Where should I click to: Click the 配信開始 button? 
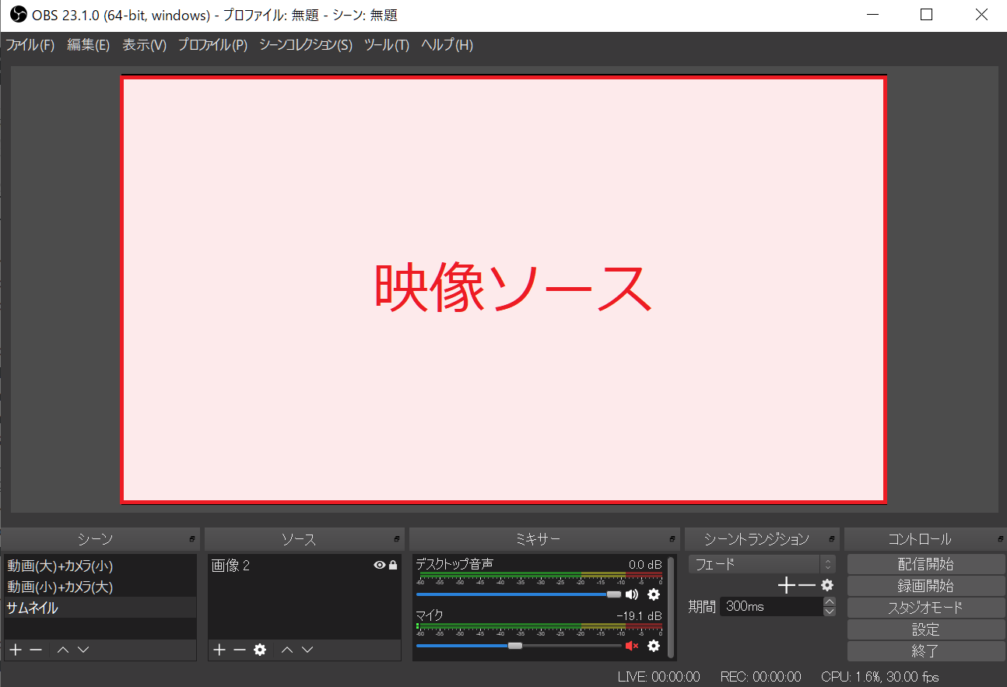925,564
